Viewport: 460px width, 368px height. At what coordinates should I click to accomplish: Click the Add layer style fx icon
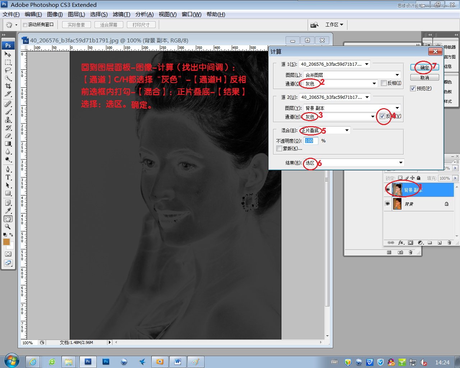[400, 243]
